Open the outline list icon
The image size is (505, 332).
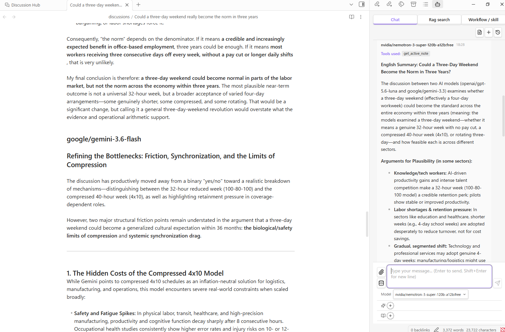tap(426, 4)
